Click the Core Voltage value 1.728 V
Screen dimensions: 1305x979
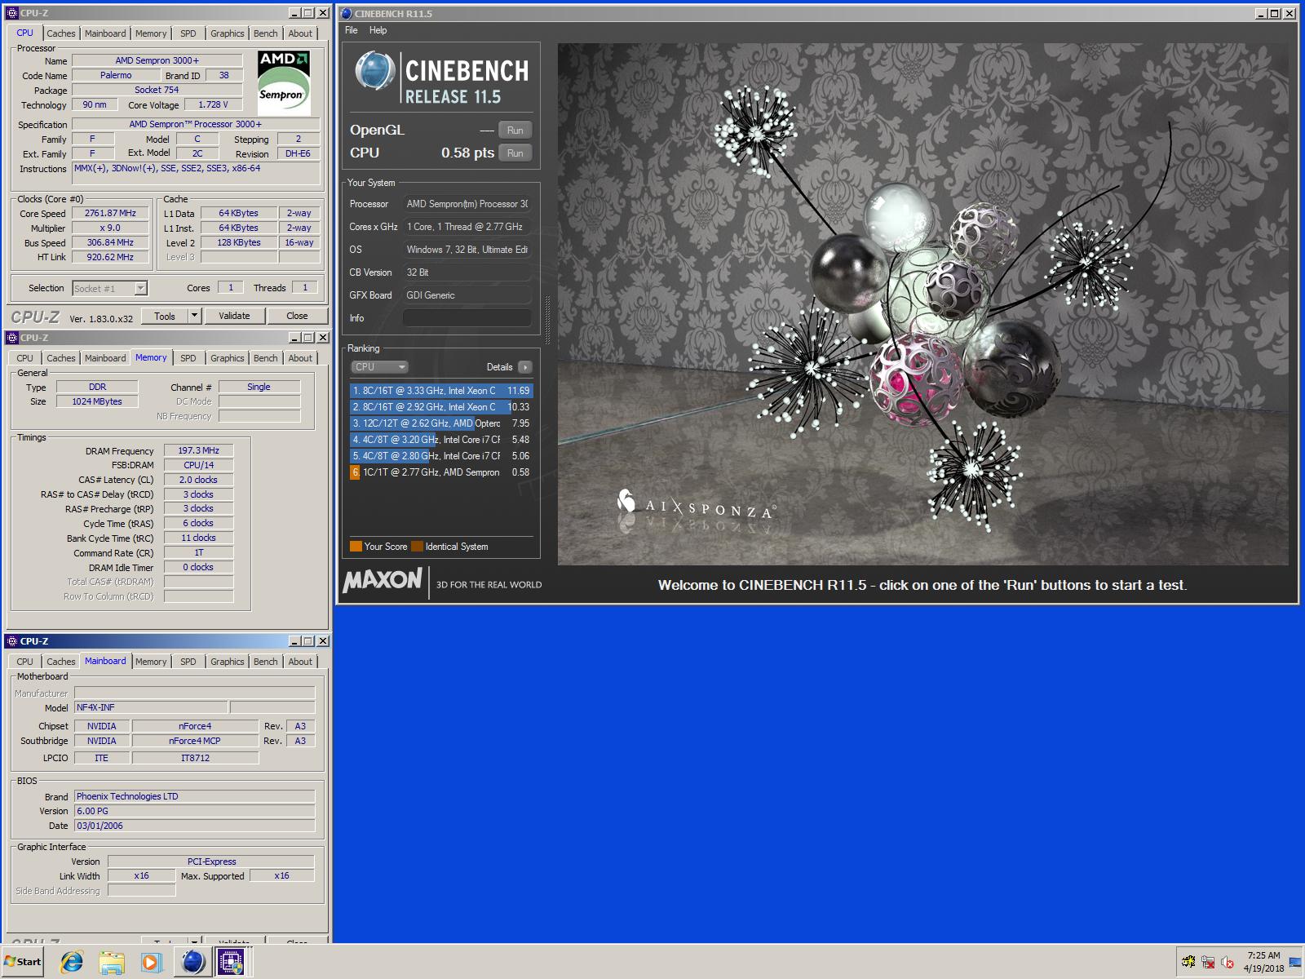[214, 105]
